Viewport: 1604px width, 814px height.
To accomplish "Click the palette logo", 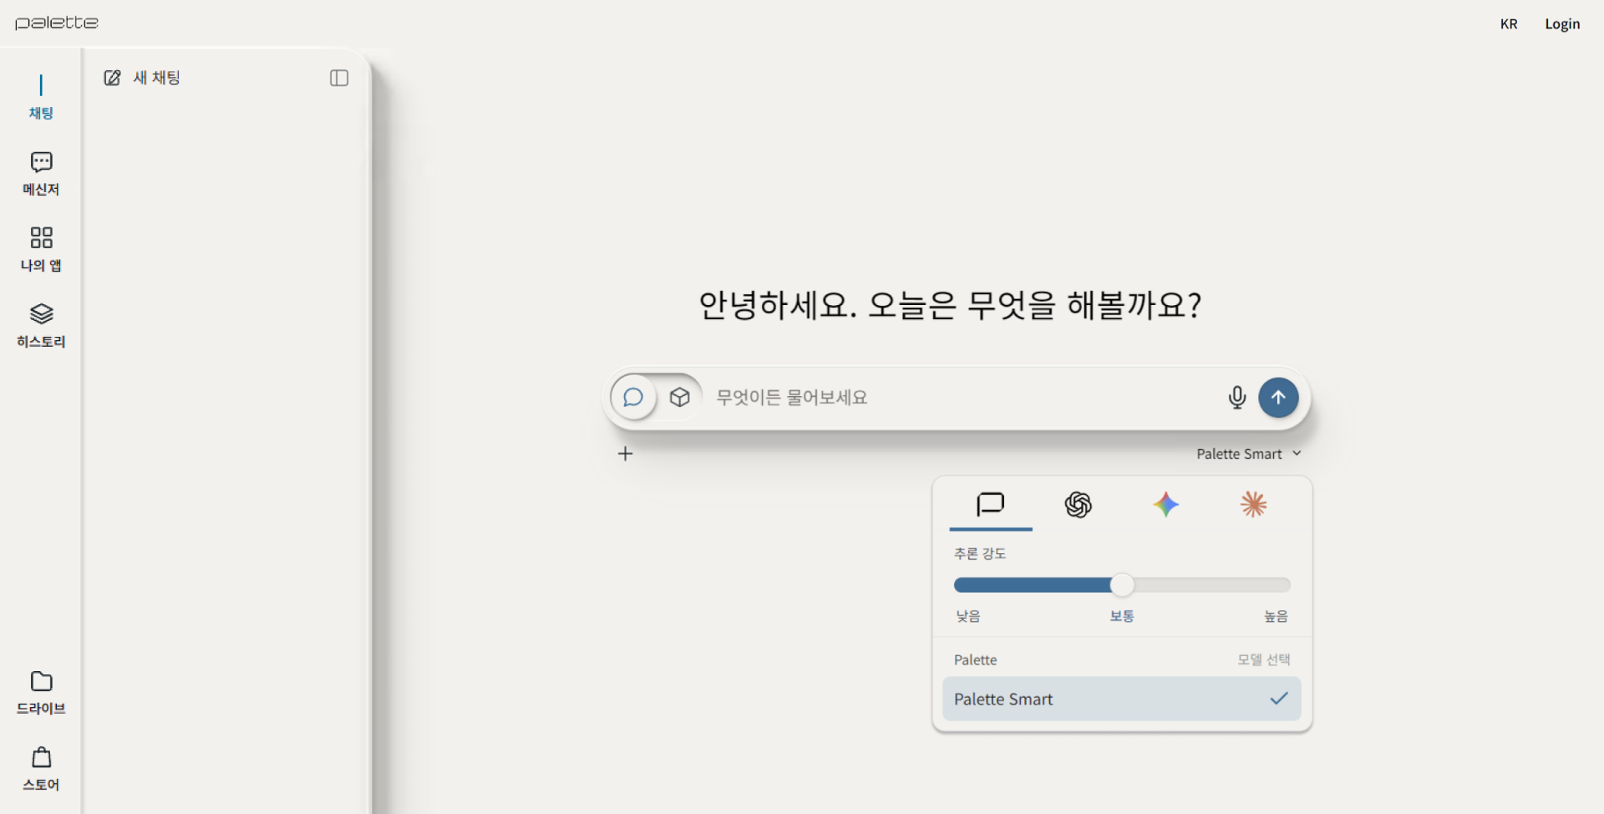I will point(57,23).
